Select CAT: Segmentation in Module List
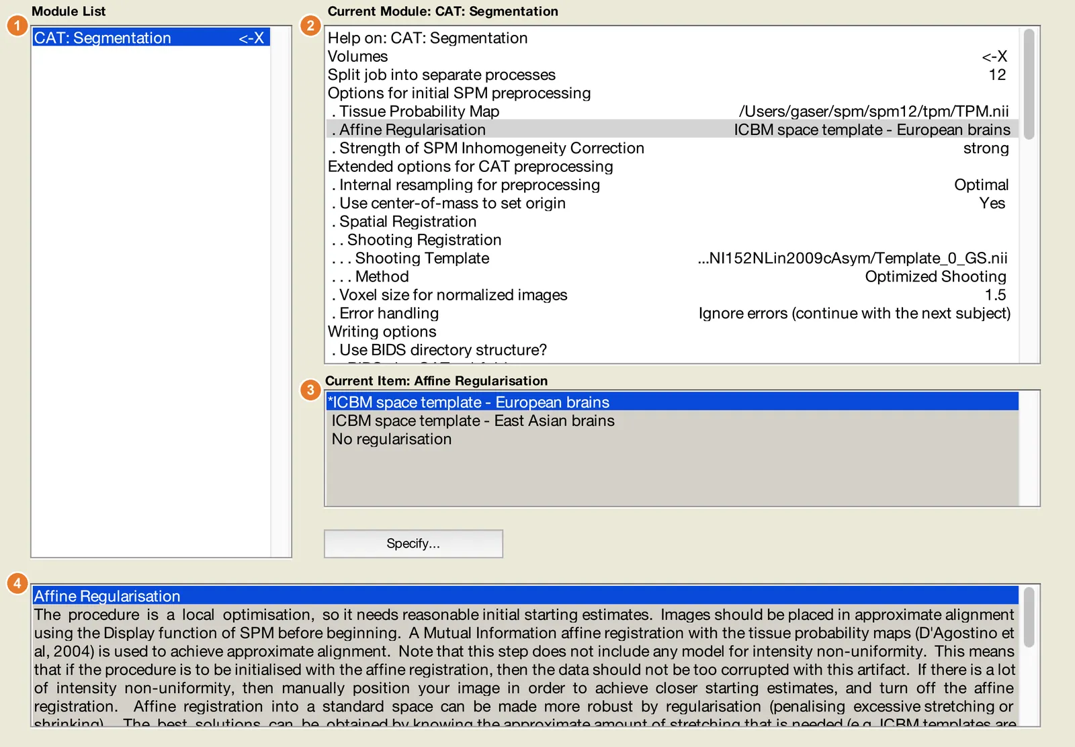This screenshot has height=747, width=1075. [151, 38]
